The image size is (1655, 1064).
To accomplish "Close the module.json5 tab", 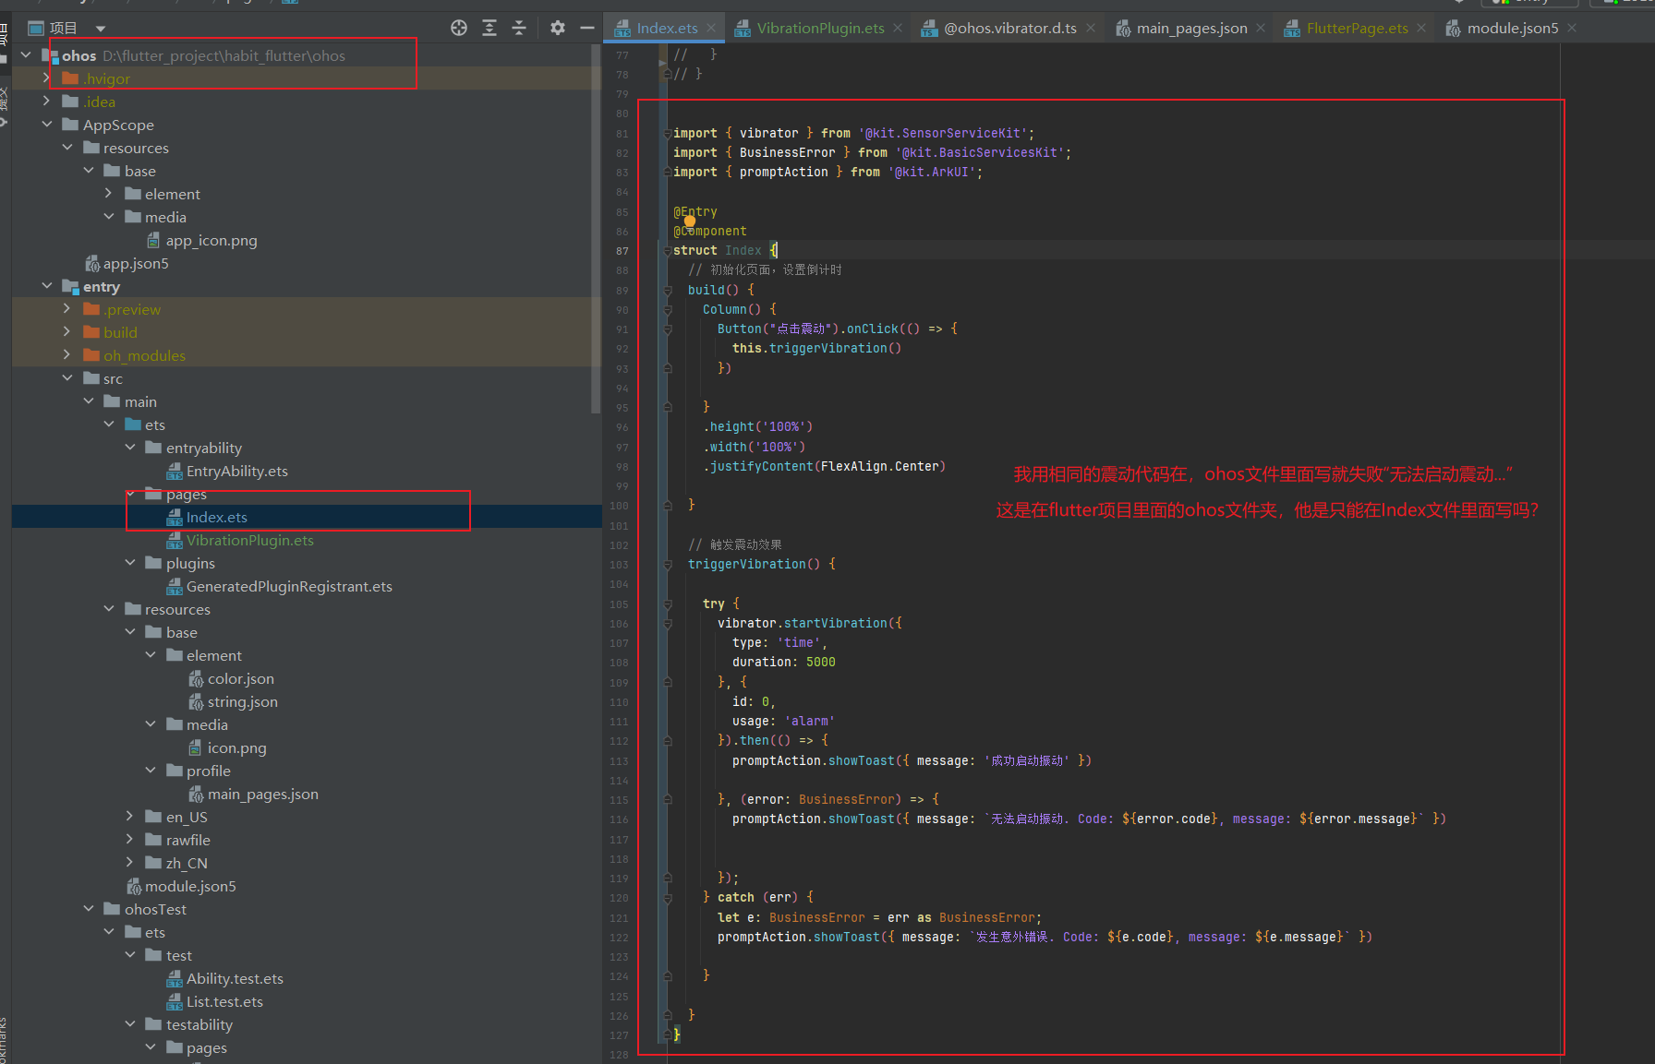I will click(1572, 28).
